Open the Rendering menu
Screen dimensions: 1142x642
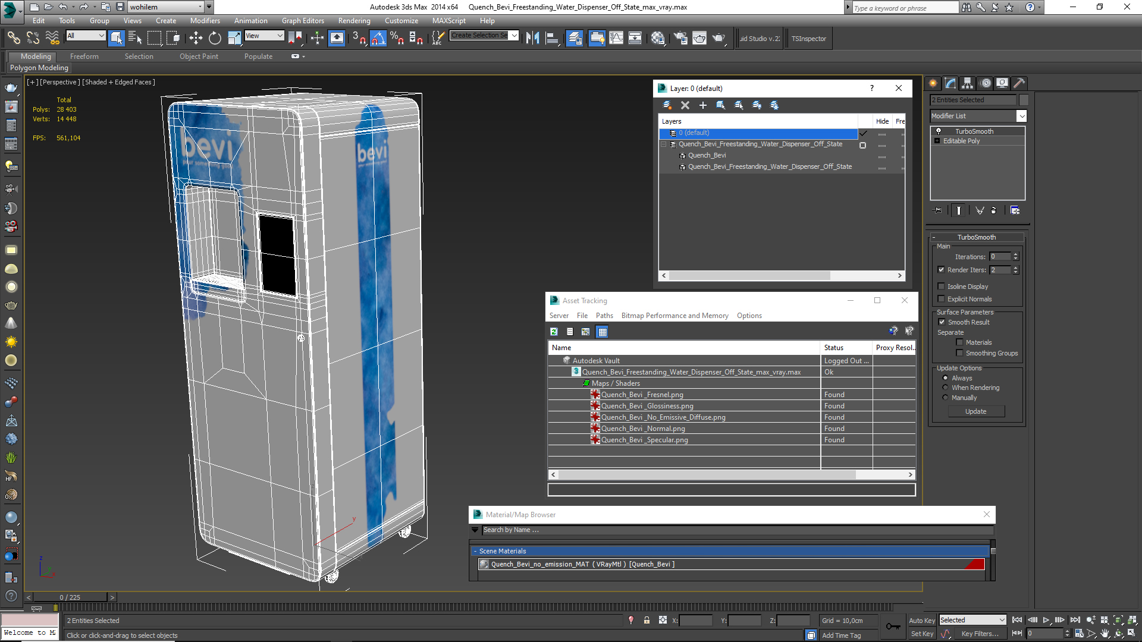point(354,21)
